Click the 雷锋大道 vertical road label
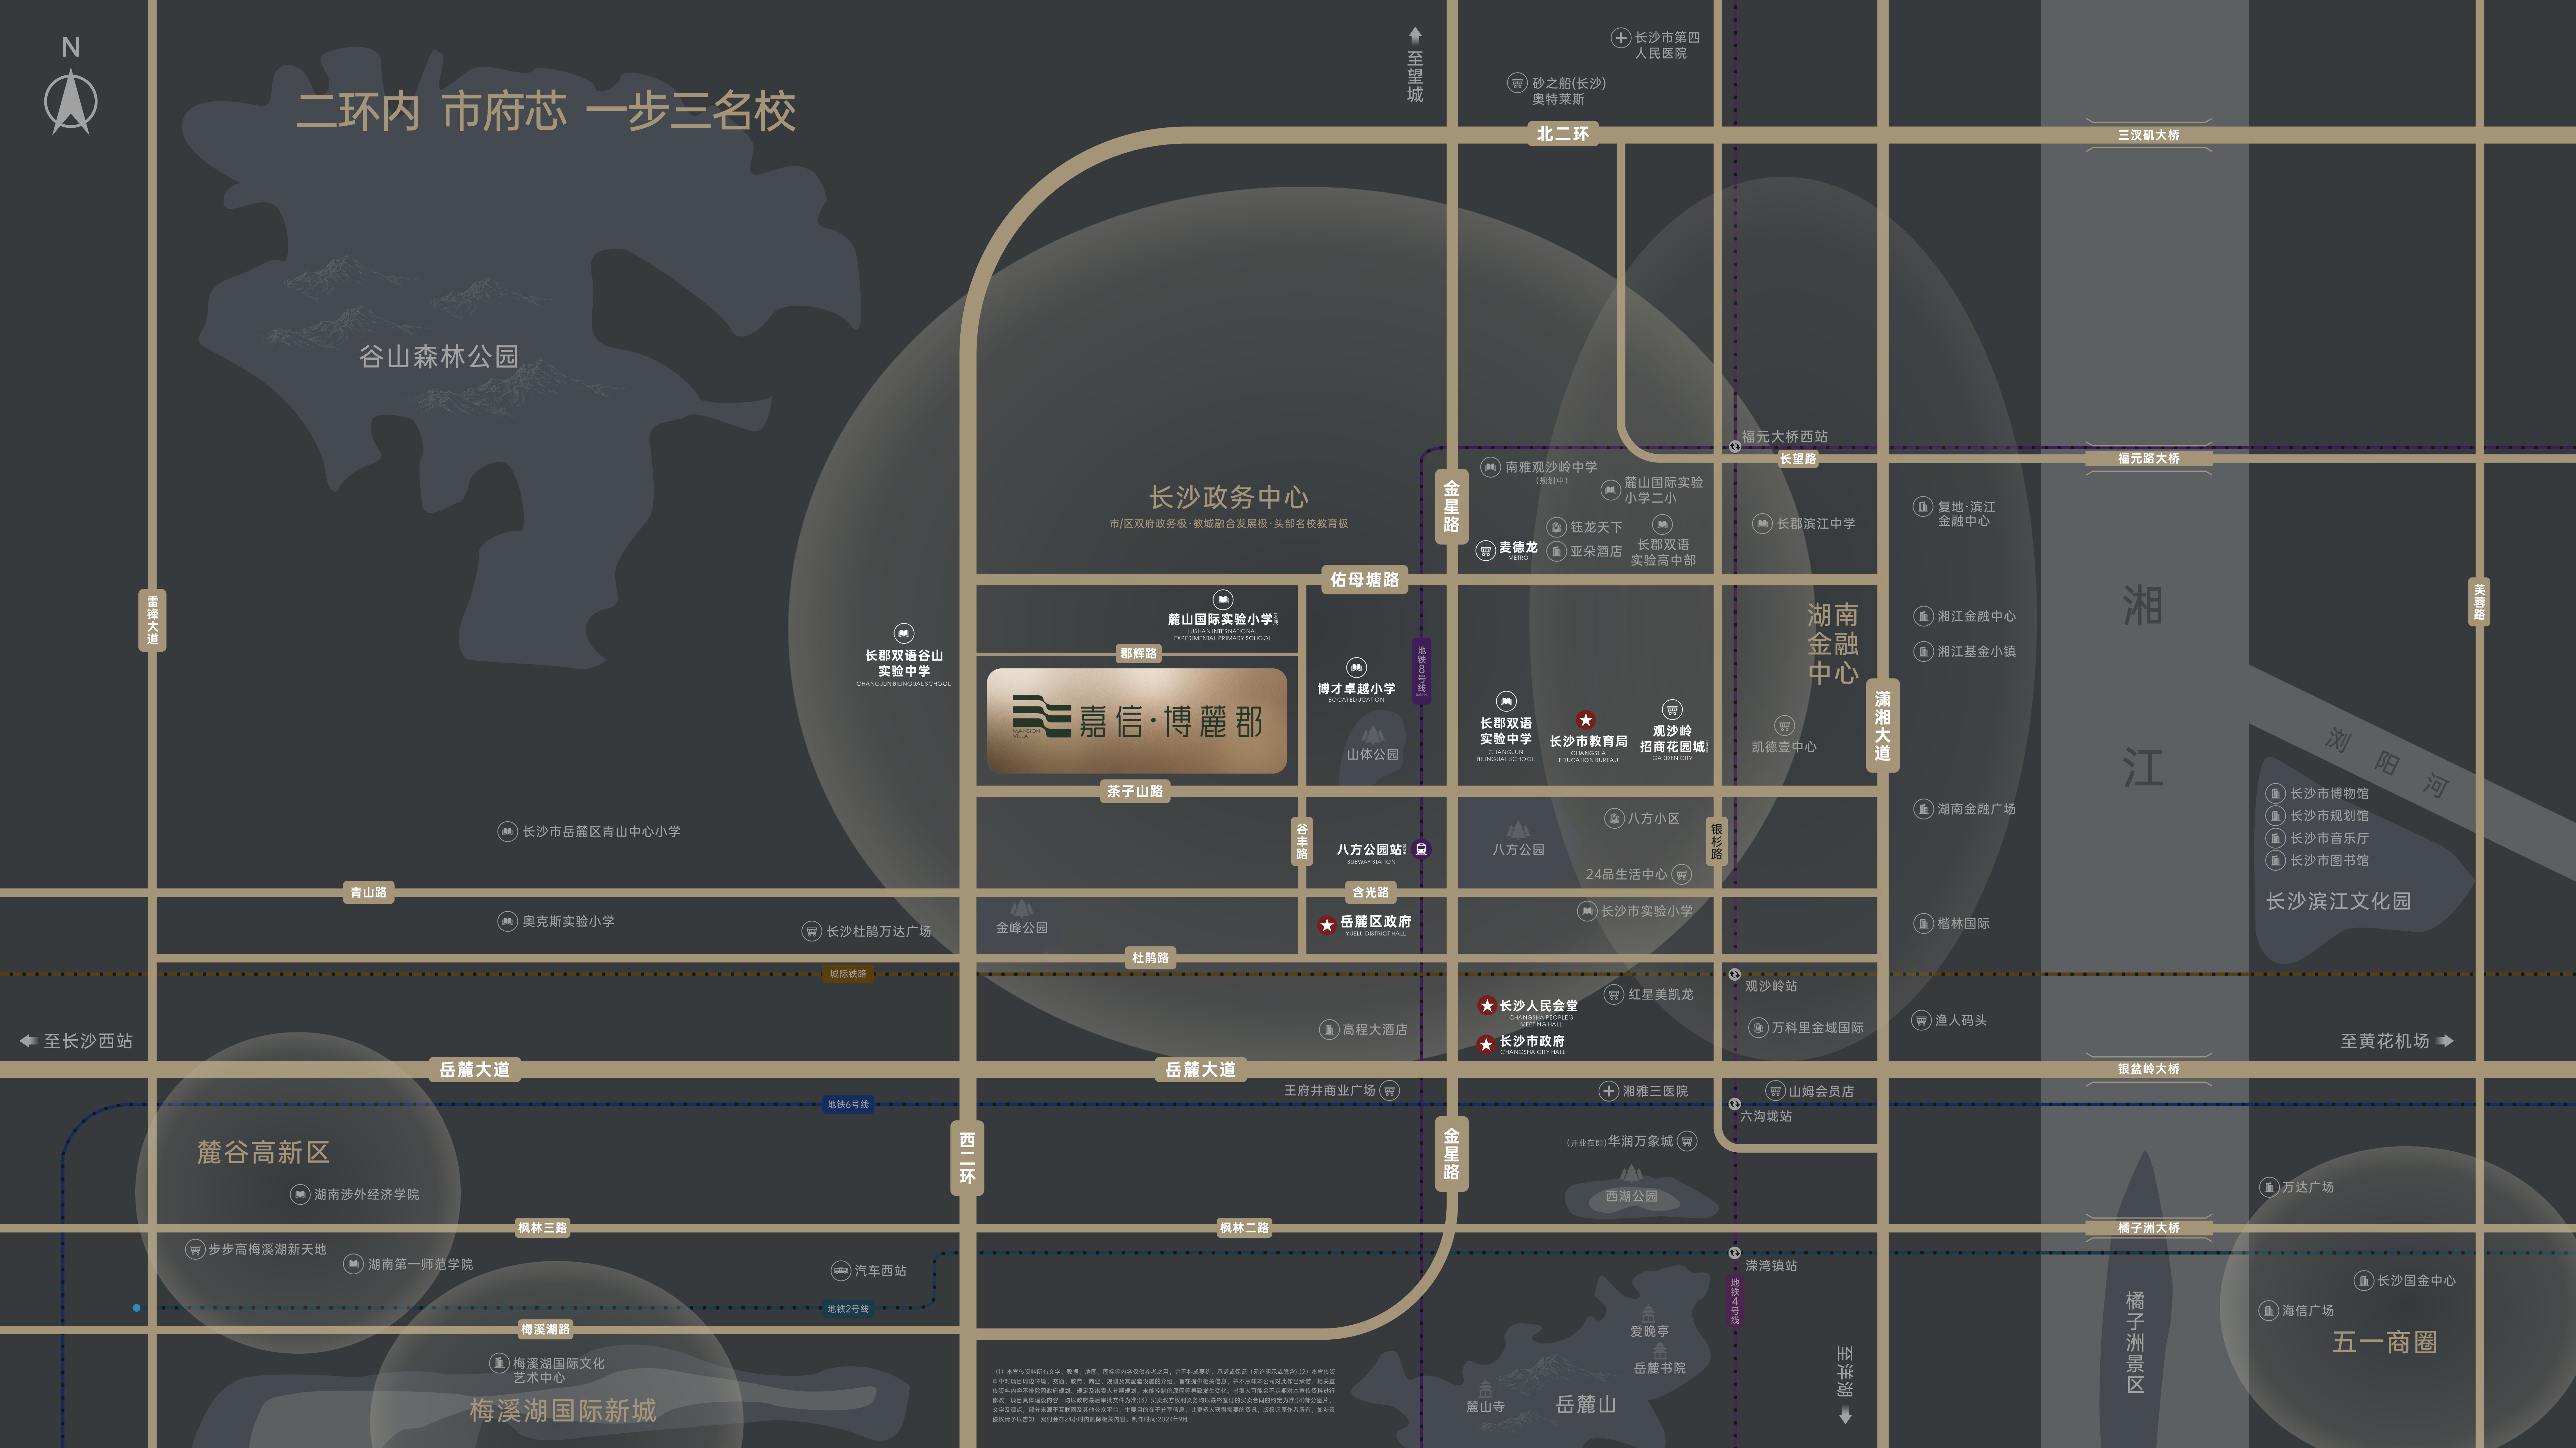The width and height of the screenshot is (2576, 1448). 152,621
